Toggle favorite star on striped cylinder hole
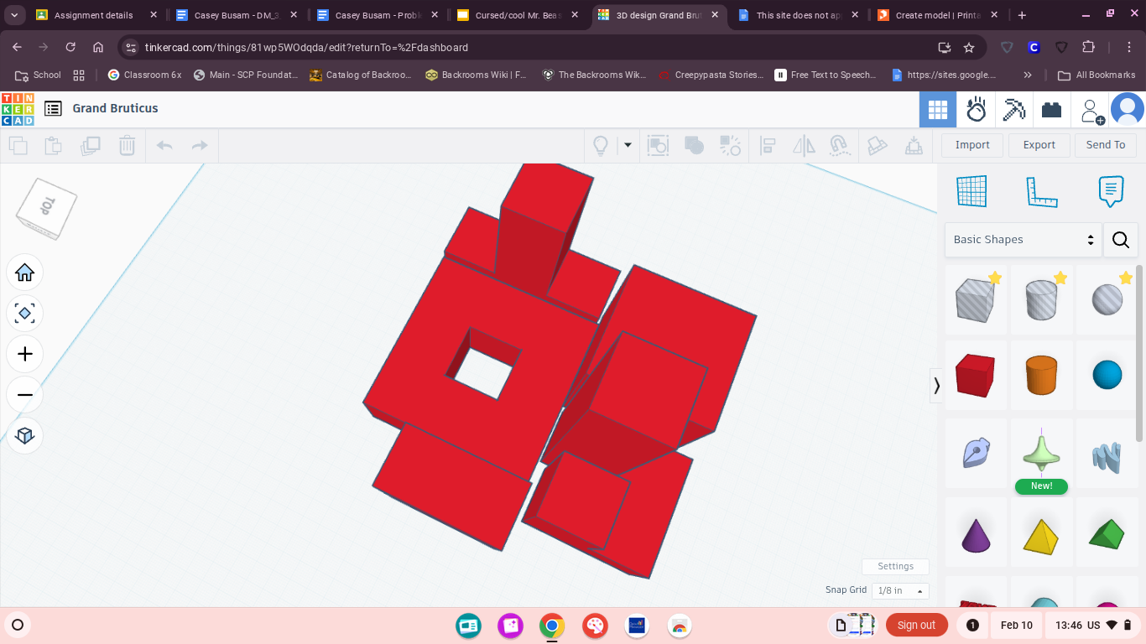 [x=1060, y=278]
